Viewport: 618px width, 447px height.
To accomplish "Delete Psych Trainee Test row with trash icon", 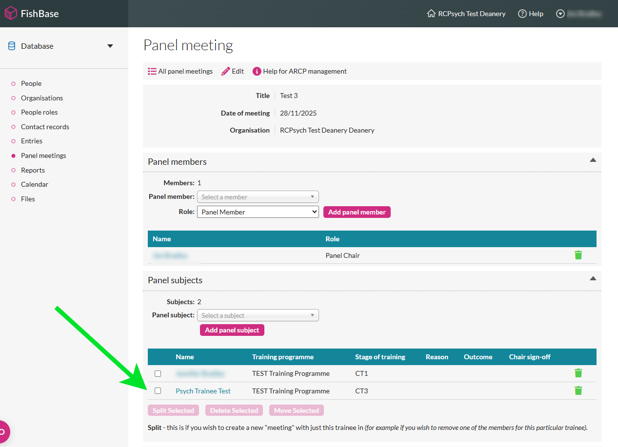I will point(578,390).
